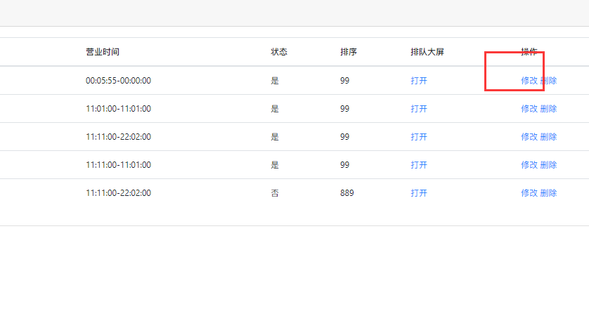Viewport: 589px width, 309px height.
Task: Click 删除 in the row with status 否
Action: point(548,193)
